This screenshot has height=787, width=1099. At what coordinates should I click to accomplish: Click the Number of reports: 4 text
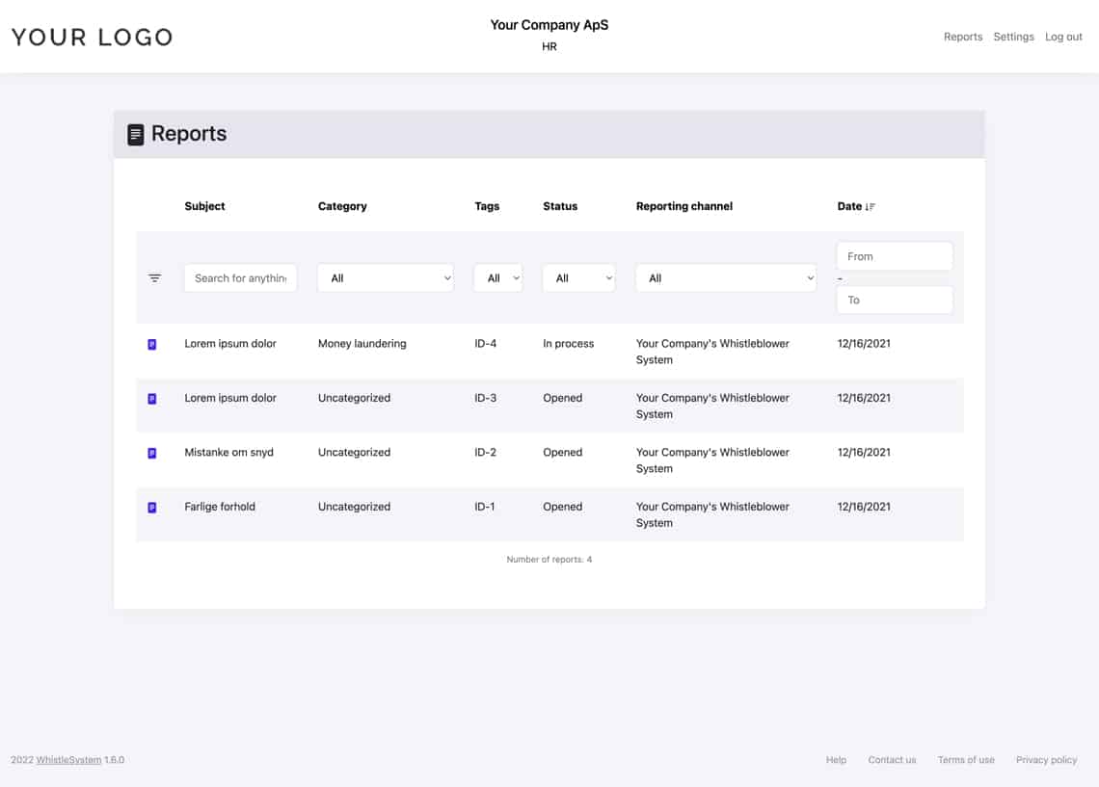tap(549, 560)
